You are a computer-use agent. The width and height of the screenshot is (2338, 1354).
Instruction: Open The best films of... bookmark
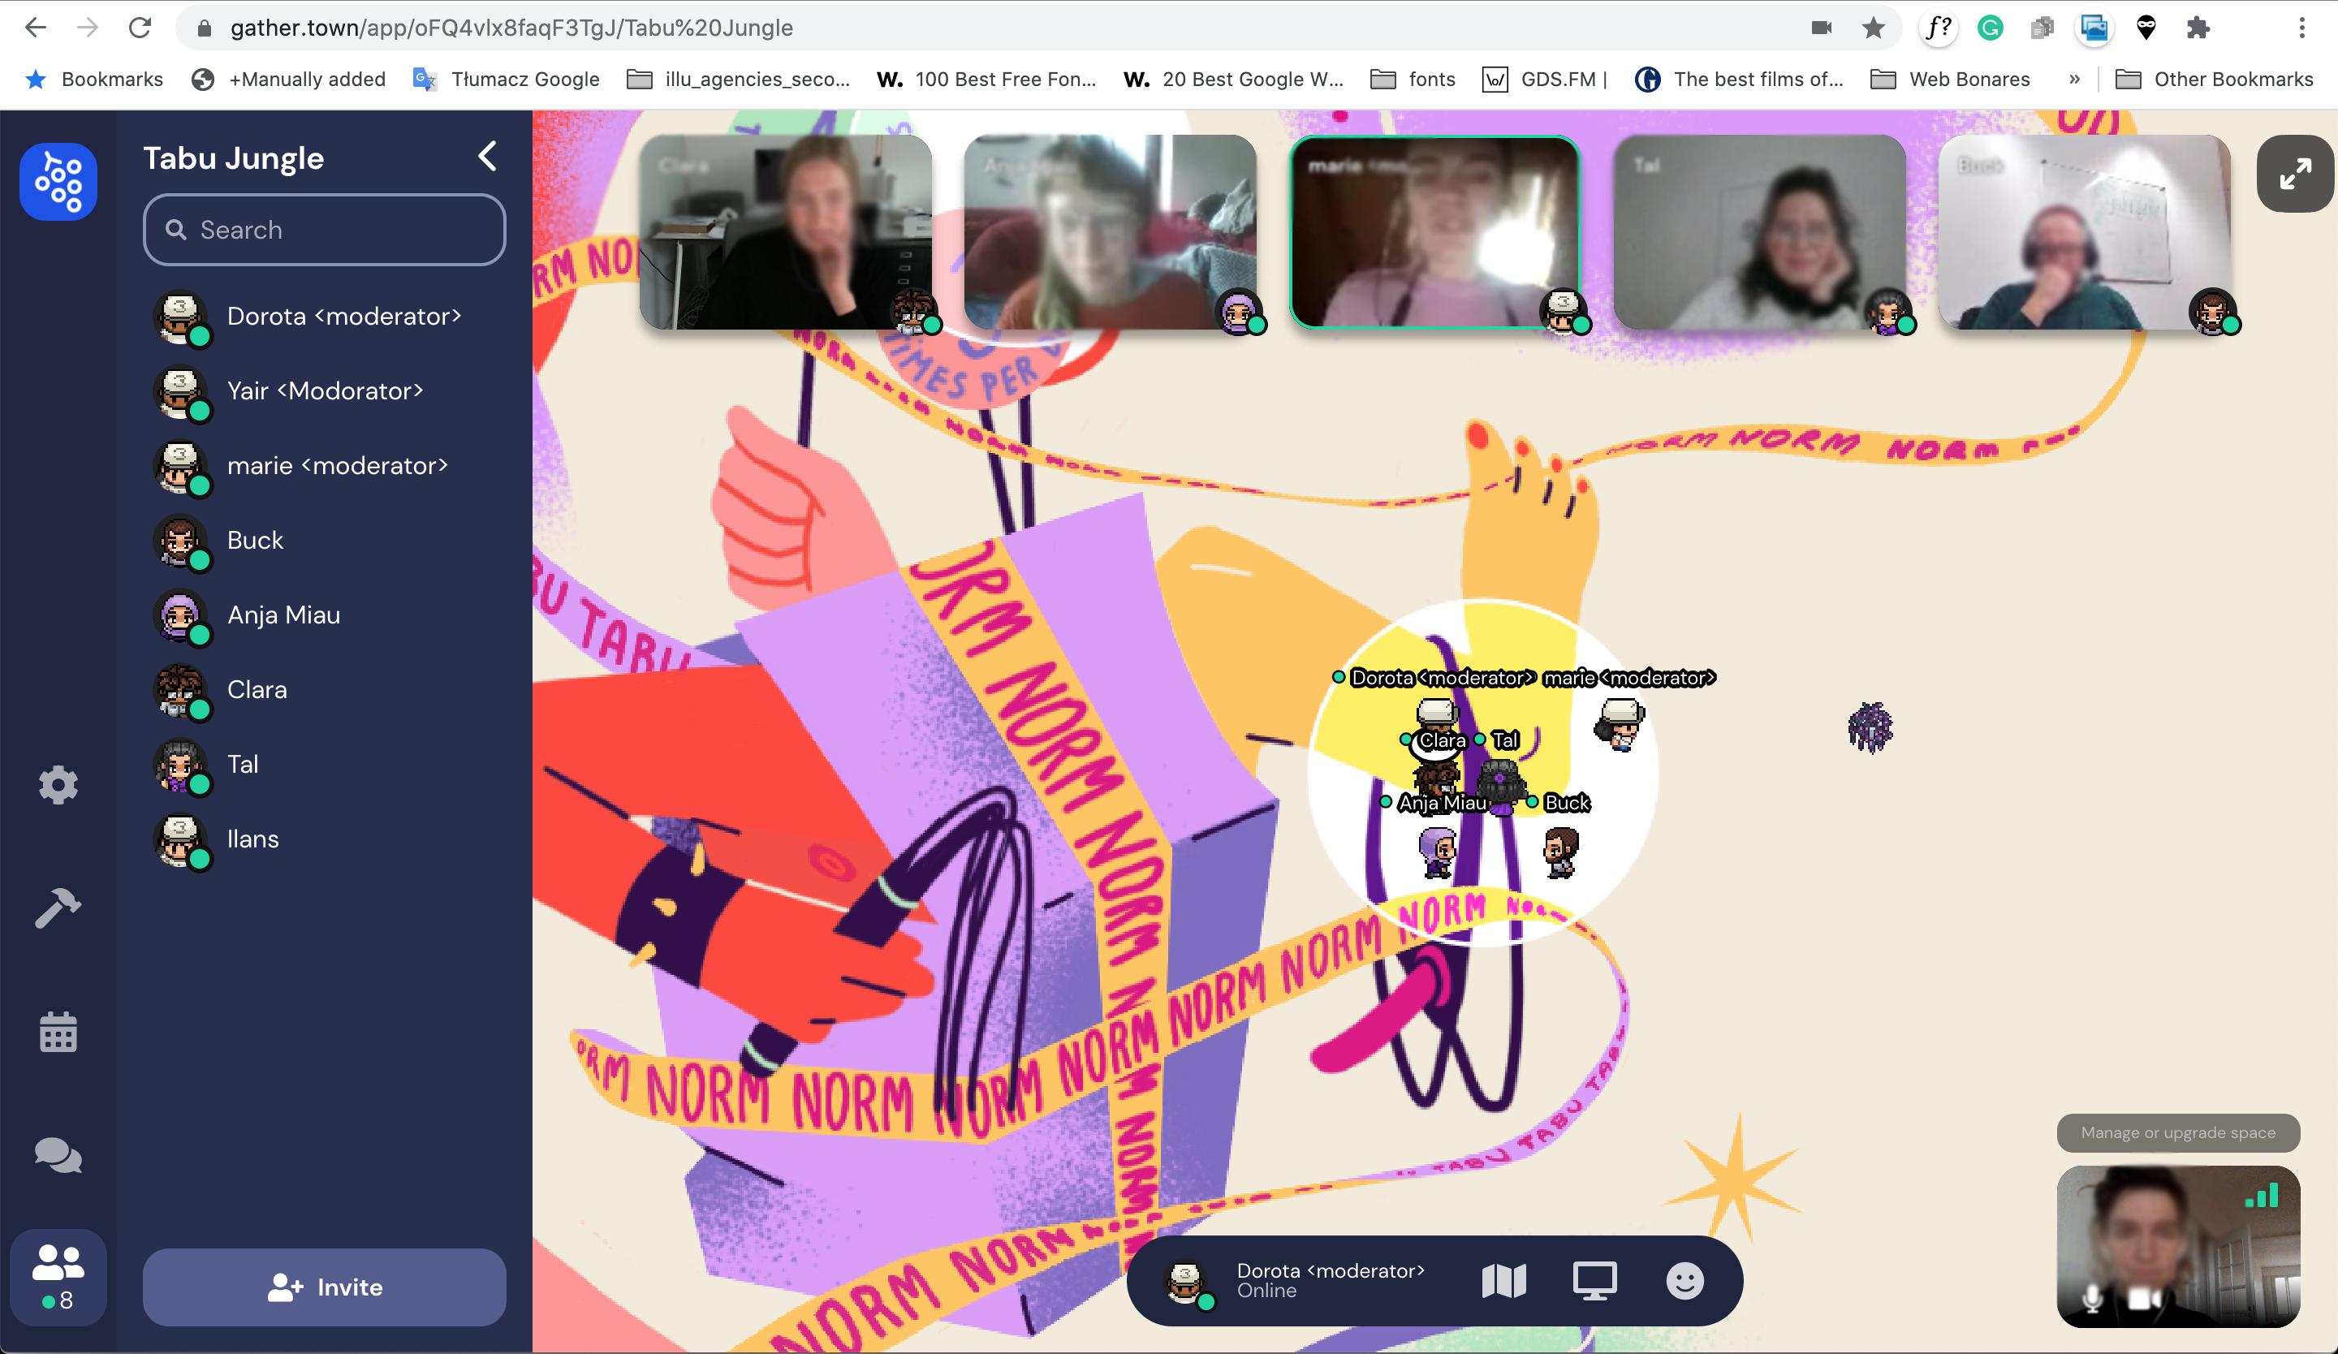pyautogui.click(x=1740, y=79)
